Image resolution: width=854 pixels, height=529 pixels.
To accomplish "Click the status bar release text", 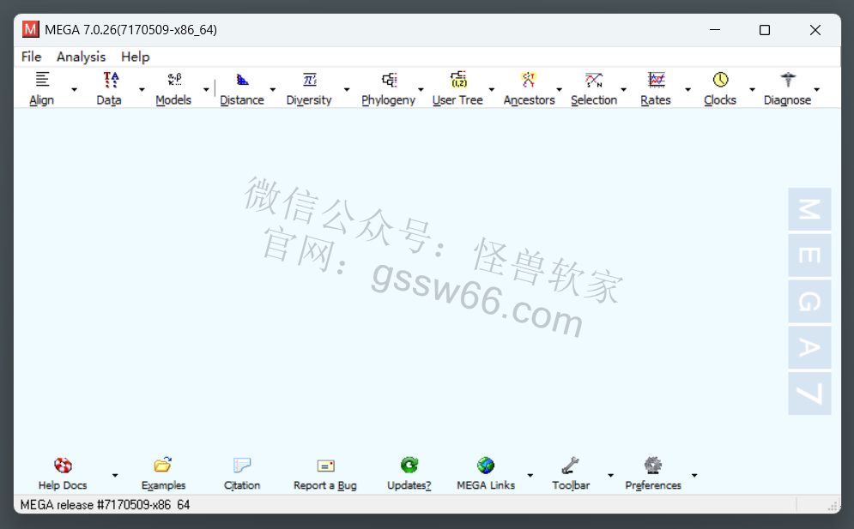I will (x=105, y=504).
